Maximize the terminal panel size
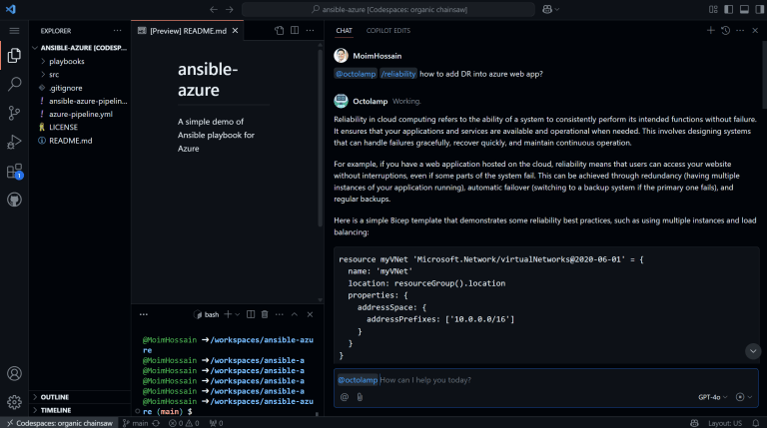The image size is (767, 428). click(295, 314)
